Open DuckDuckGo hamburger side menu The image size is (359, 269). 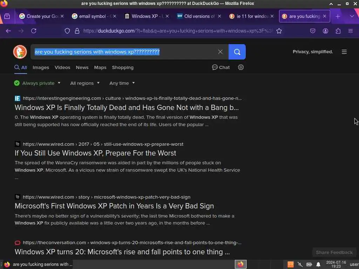coord(344,52)
